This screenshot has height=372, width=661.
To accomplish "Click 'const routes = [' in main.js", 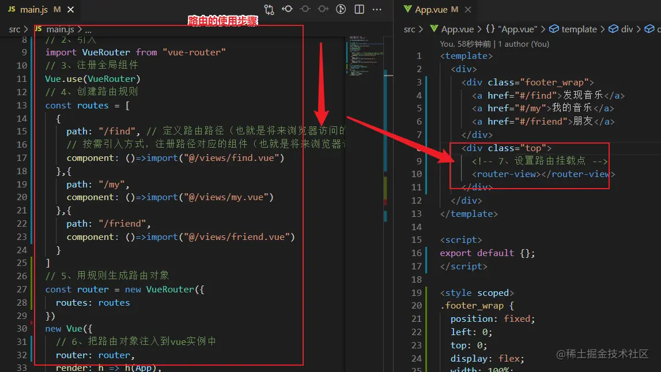I will [87, 105].
